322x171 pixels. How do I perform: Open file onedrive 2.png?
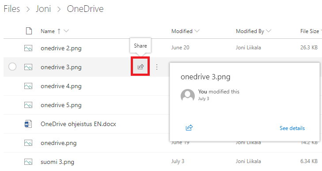point(61,48)
